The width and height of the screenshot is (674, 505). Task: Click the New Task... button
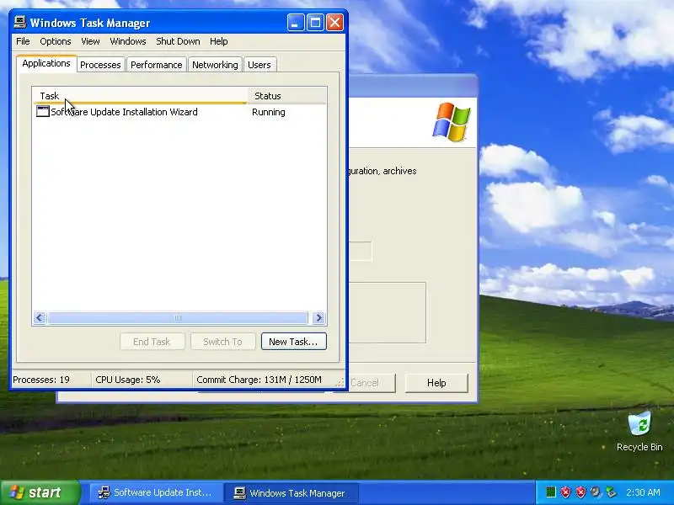pyautogui.click(x=293, y=342)
